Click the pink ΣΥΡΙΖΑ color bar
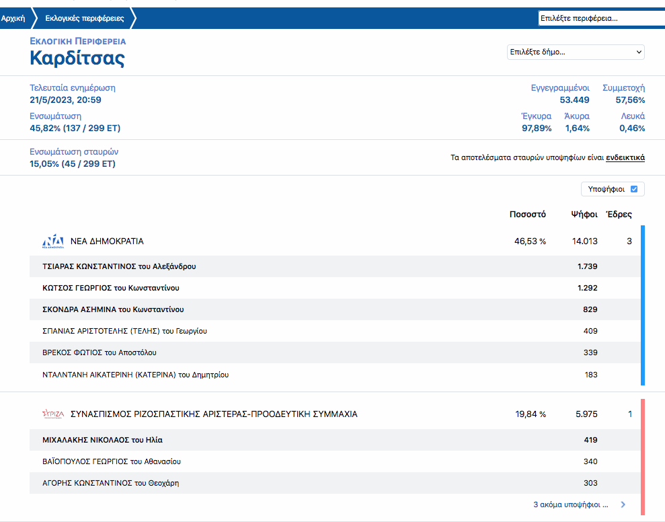This screenshot has height=522, width=665. (643, 457)
